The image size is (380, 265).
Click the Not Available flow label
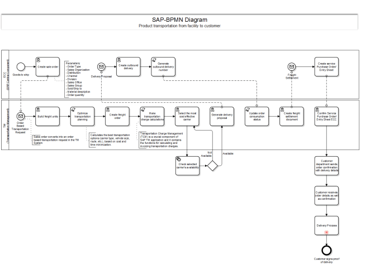pyautogui.click(x=206, y=154)
